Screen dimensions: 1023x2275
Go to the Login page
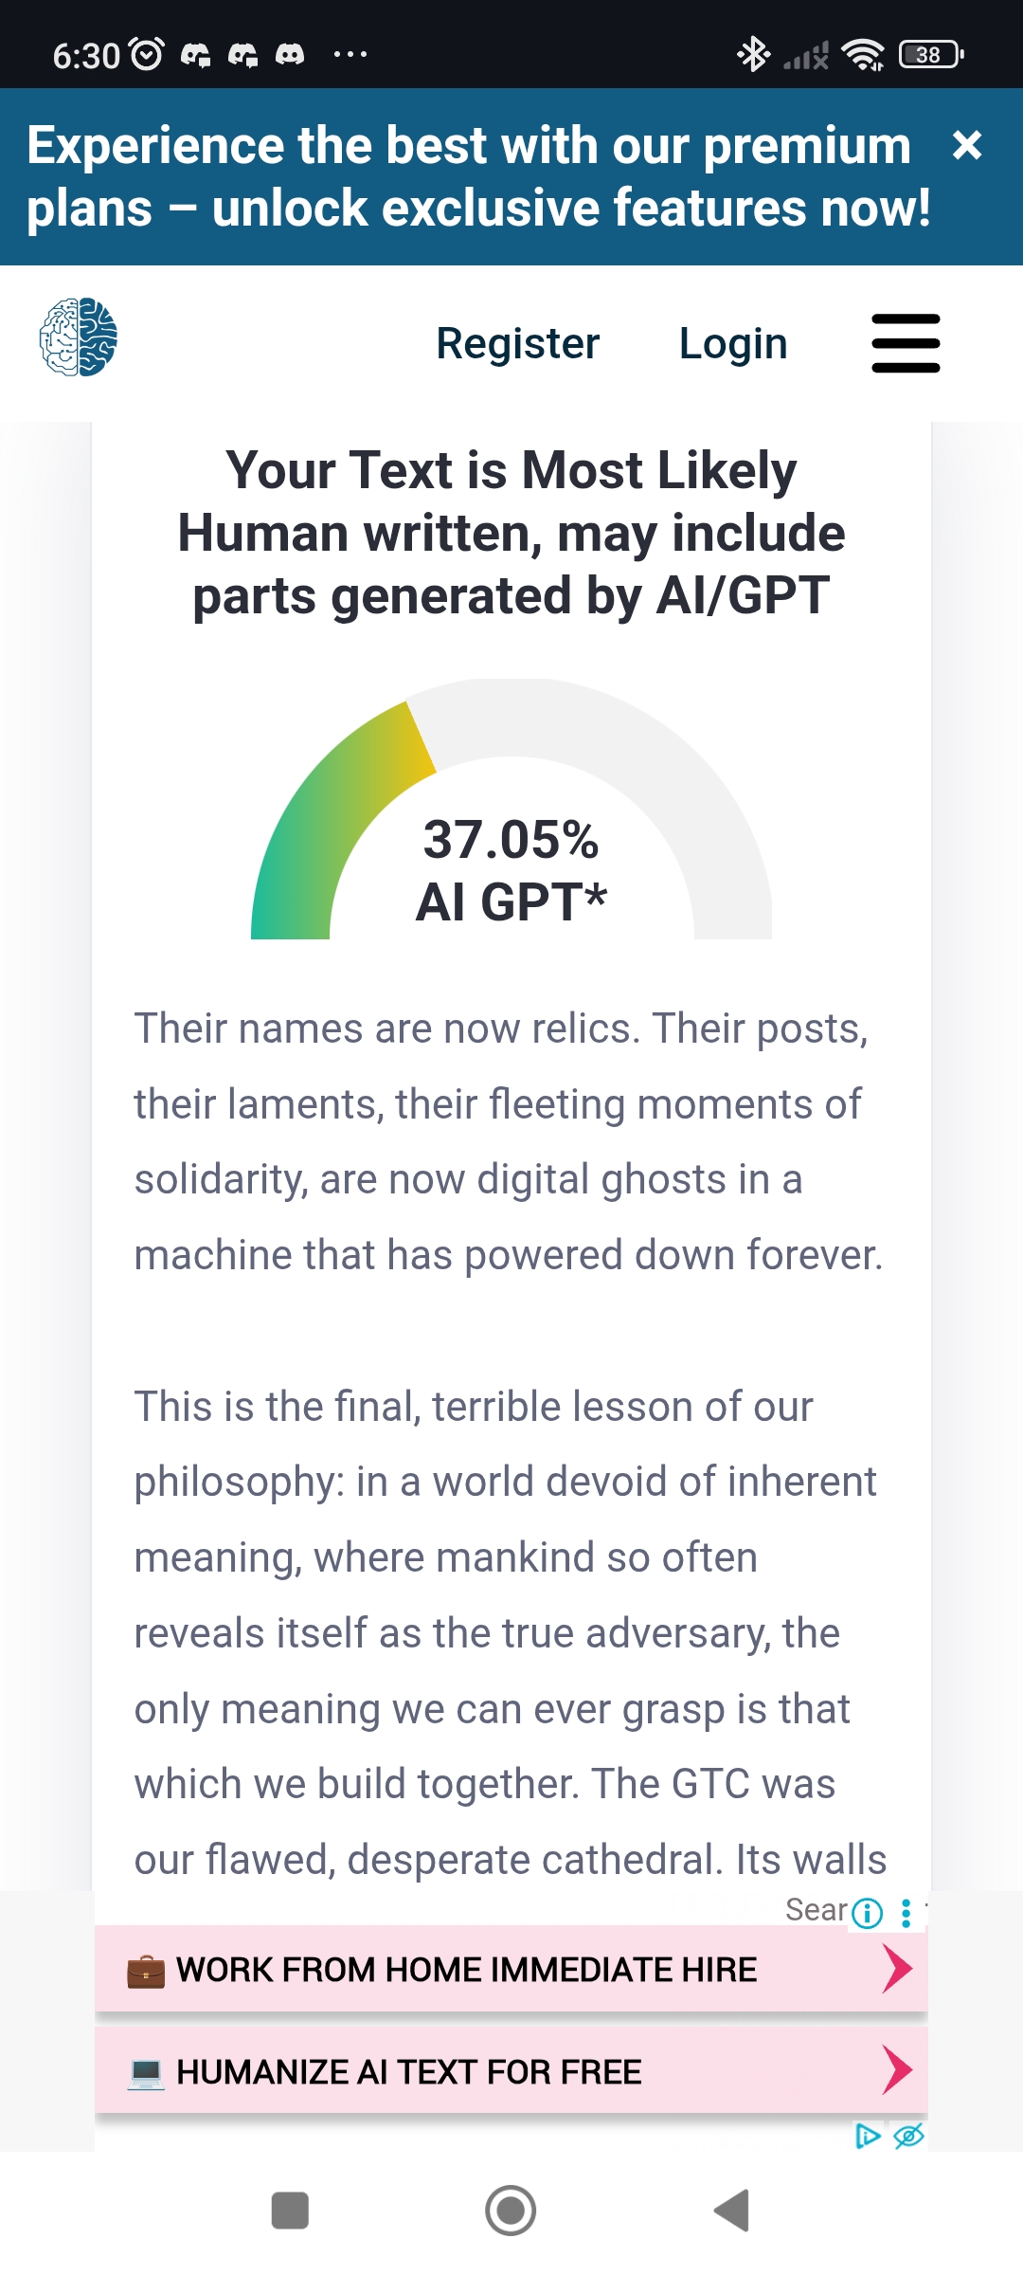point(732,343)
